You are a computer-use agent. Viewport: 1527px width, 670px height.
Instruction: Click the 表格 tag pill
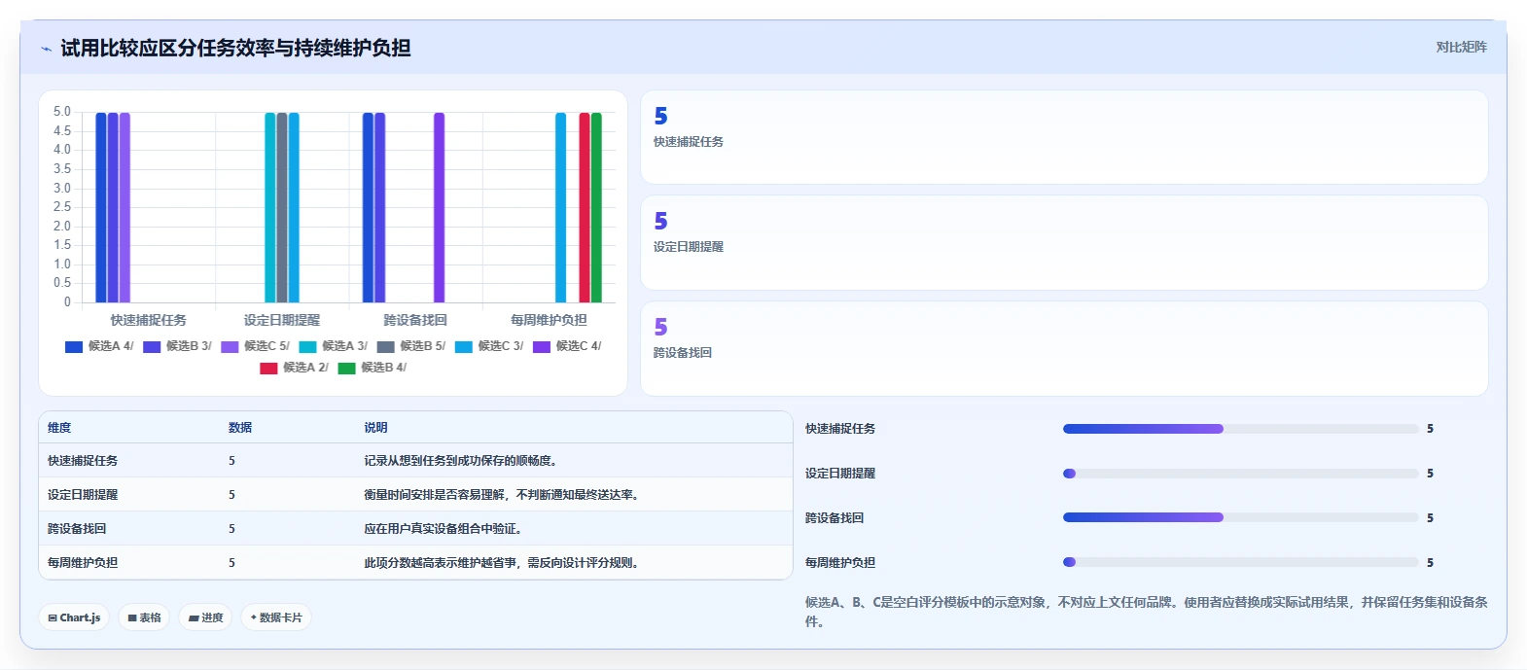pos(144,617)
